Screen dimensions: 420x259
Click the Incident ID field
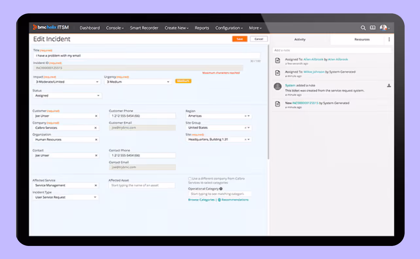[x=138, y=68]
